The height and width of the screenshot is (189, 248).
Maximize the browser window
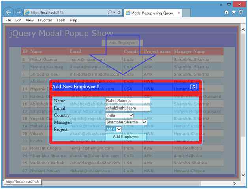click(x=229, y=4)
